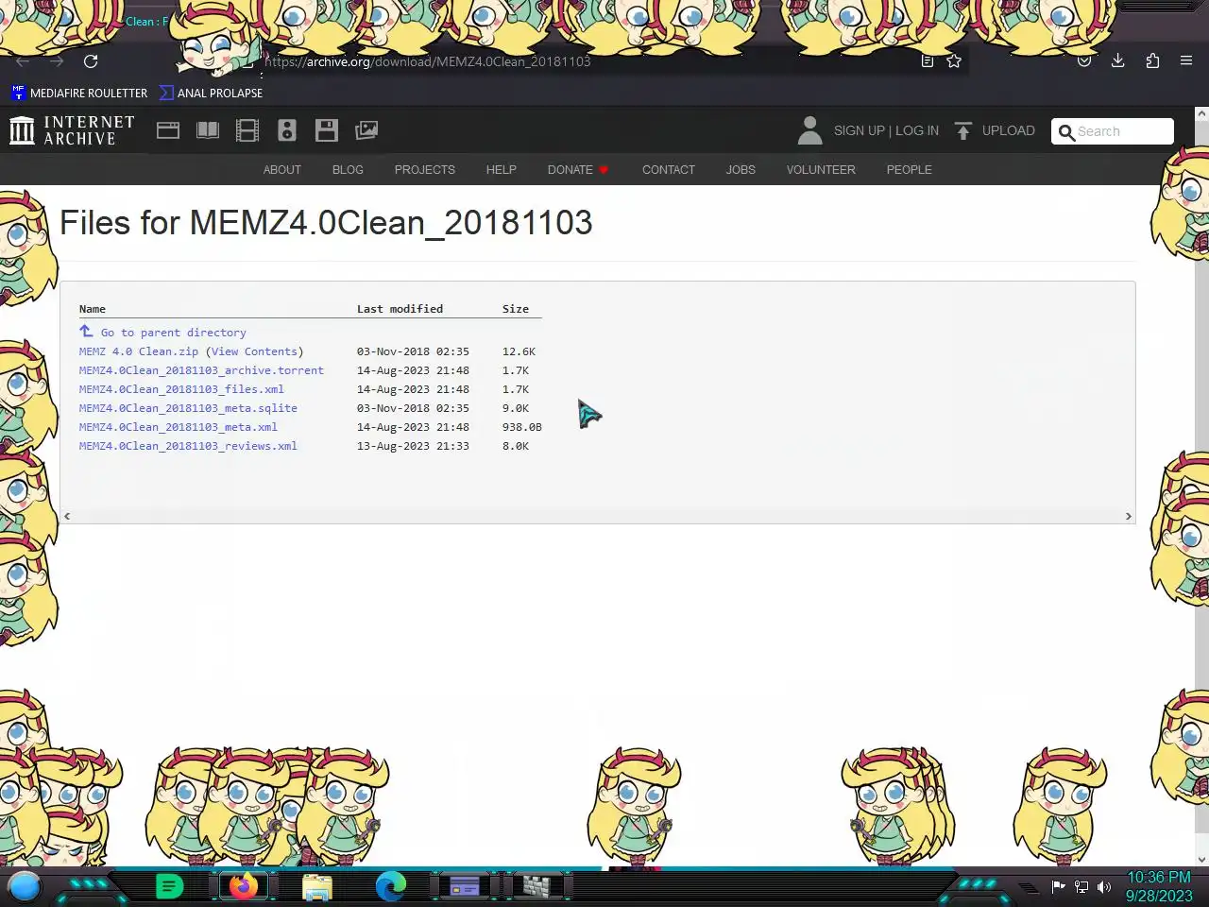Click Go to parent directory link
The image size is (1209, 907).
click(x=173, y=333)
